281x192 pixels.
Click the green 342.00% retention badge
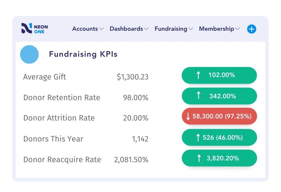pyautogui.click(x=219, y=96)
